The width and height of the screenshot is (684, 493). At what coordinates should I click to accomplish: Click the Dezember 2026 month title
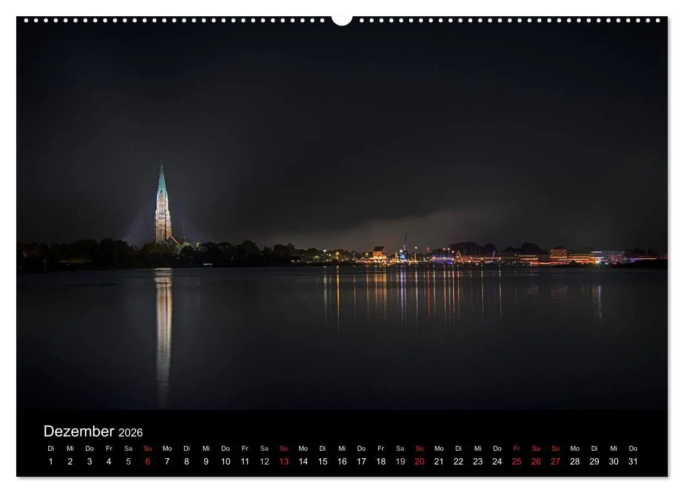pos(93,432)
